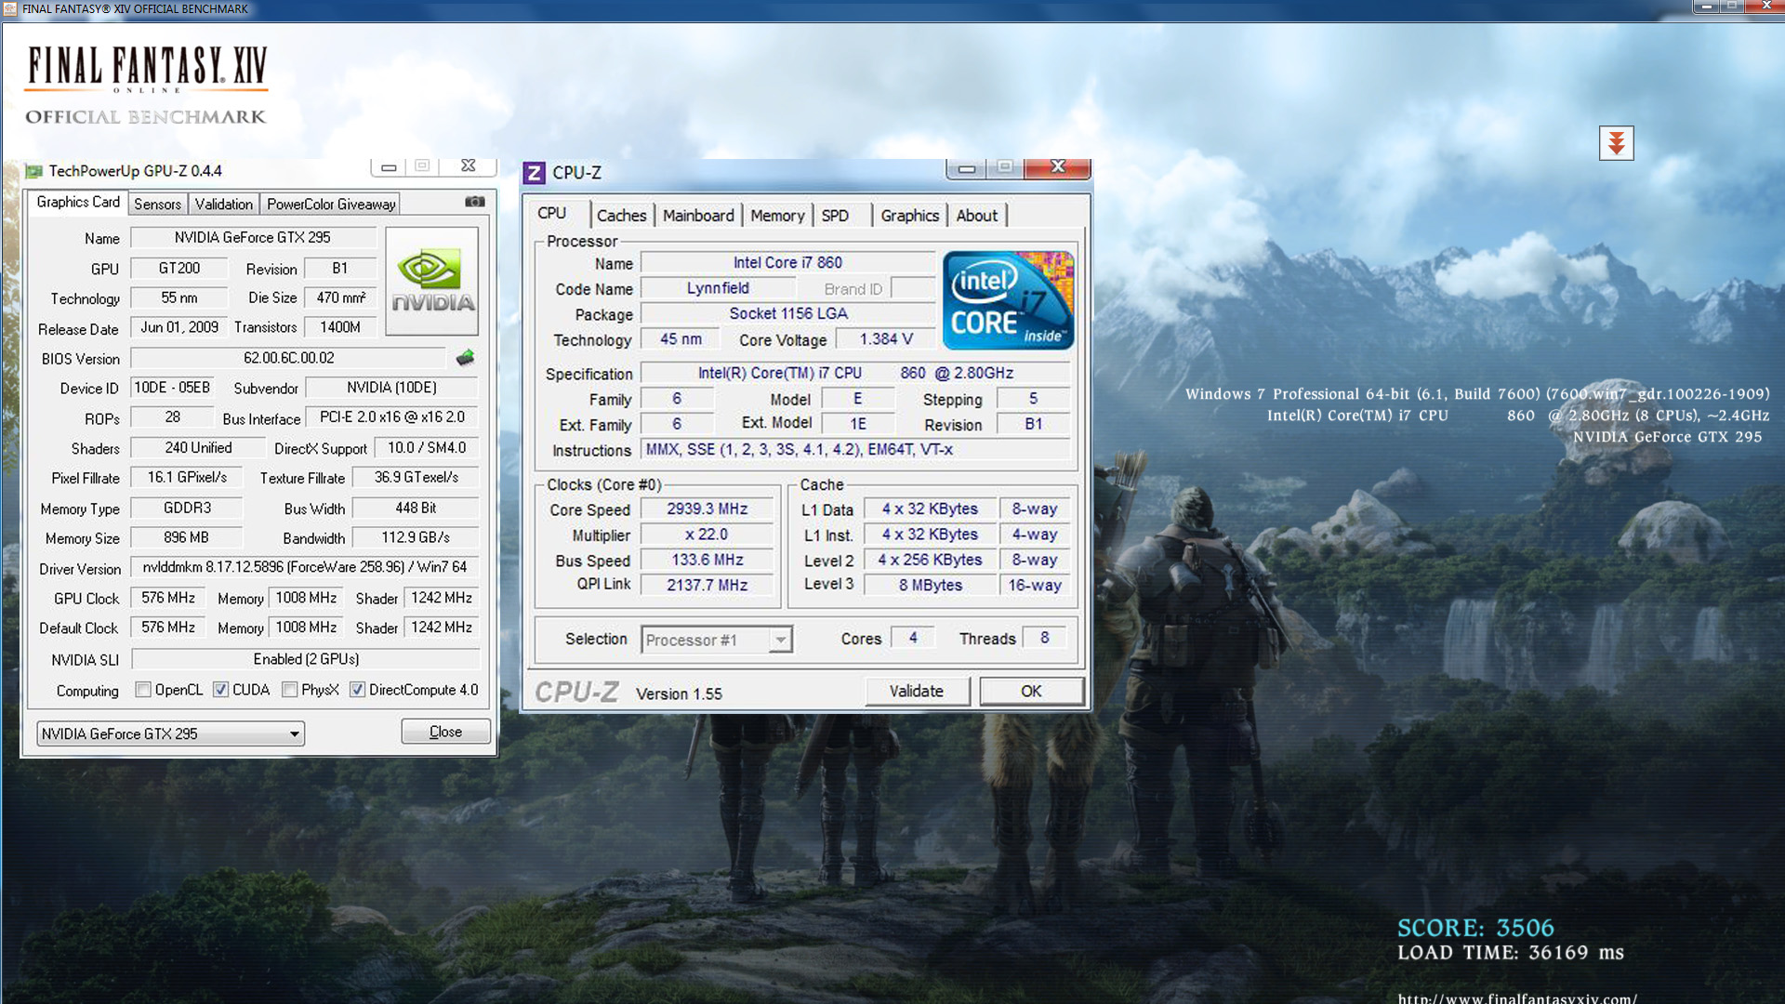The height and width of the screenshot is (1004, 1785).
Task: Click the Package value Socket 1156 LGA
Action: tap(787, 313)
